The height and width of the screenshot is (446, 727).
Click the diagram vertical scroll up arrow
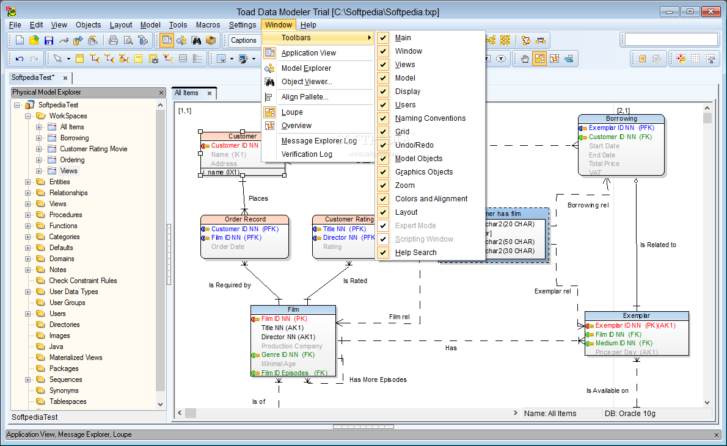[707, 108]
